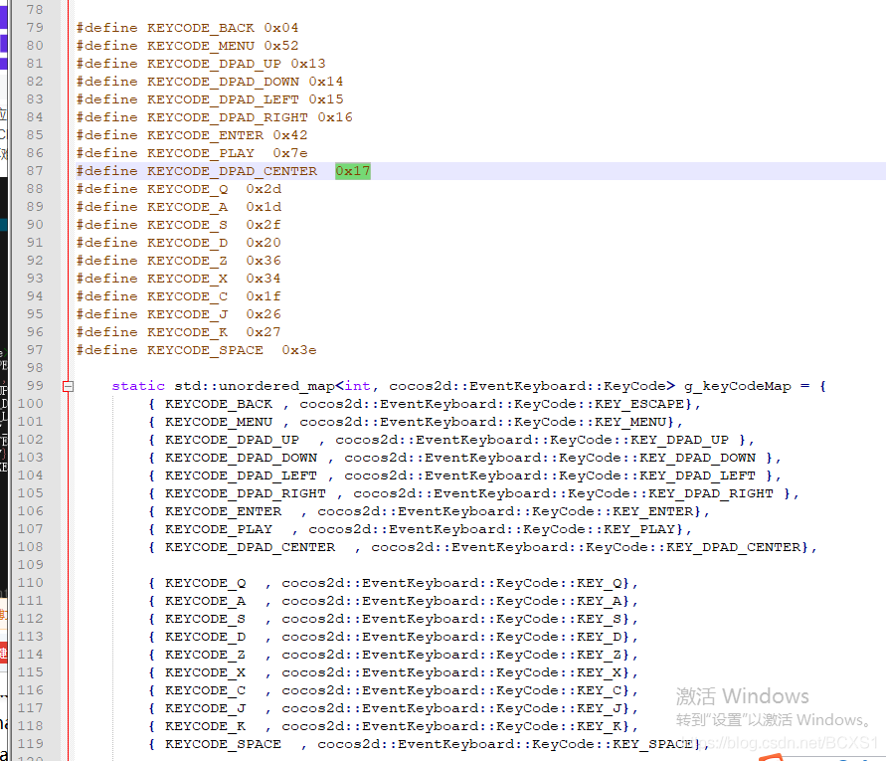Viewport: 886px width, 761px height.
Task: Select the highlighted value 0x17
Action: 353,171
